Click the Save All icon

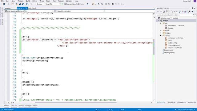pos(22,4)
